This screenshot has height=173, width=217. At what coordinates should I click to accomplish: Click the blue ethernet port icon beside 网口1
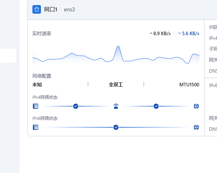[x=37, y=9]
